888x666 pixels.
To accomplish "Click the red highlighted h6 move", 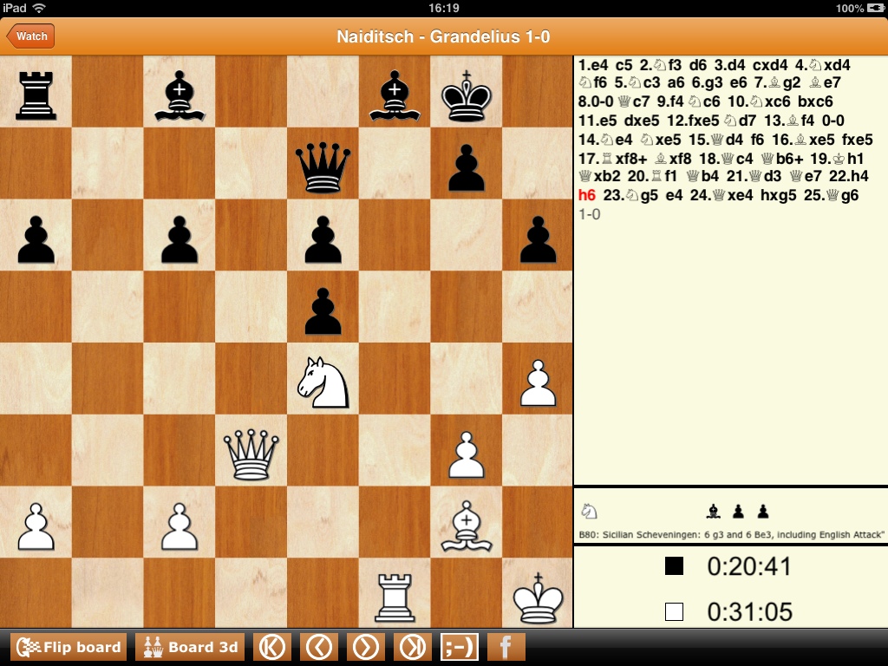I will tap(586, 195).
